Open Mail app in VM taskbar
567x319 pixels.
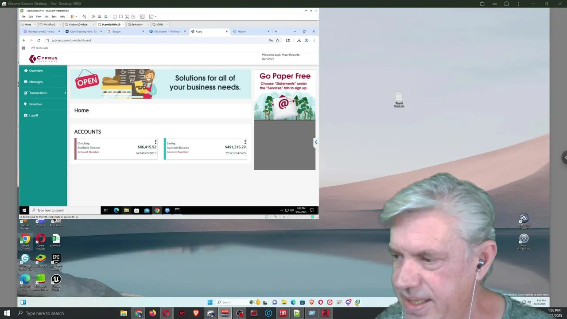pos(147,210)
